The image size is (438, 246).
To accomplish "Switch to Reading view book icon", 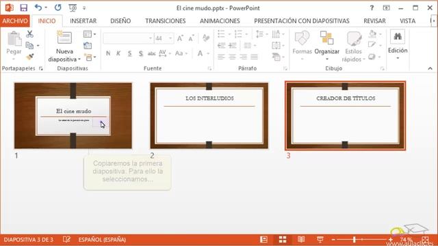I will (x=301, y=239).
